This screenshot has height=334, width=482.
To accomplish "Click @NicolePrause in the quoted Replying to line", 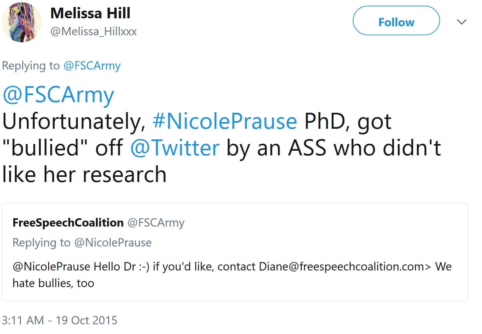I will pyautogui.click(x=113, y=243).
